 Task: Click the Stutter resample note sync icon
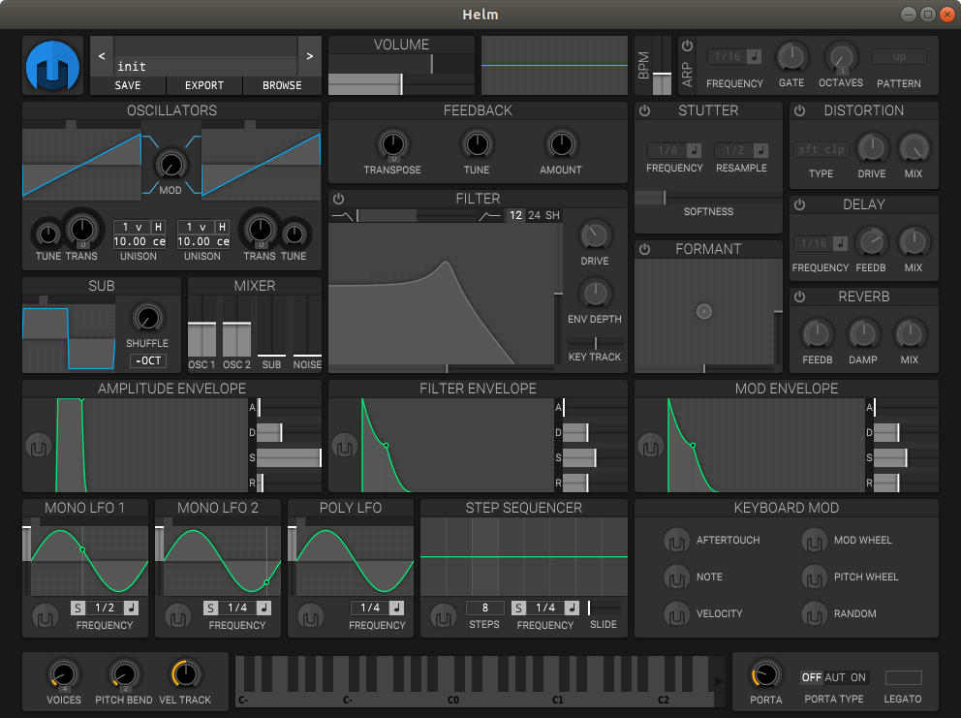[x=760, y=150]
